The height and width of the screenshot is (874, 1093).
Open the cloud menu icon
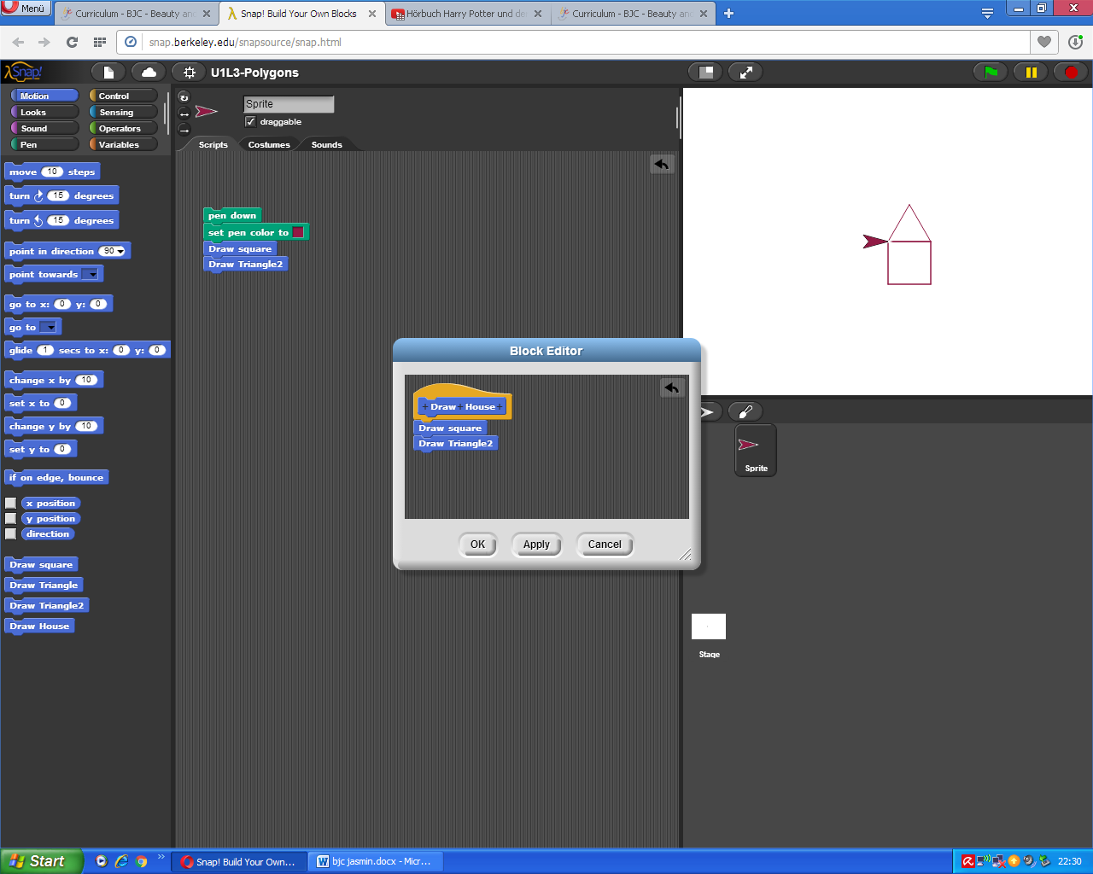[x=149, y=73]
